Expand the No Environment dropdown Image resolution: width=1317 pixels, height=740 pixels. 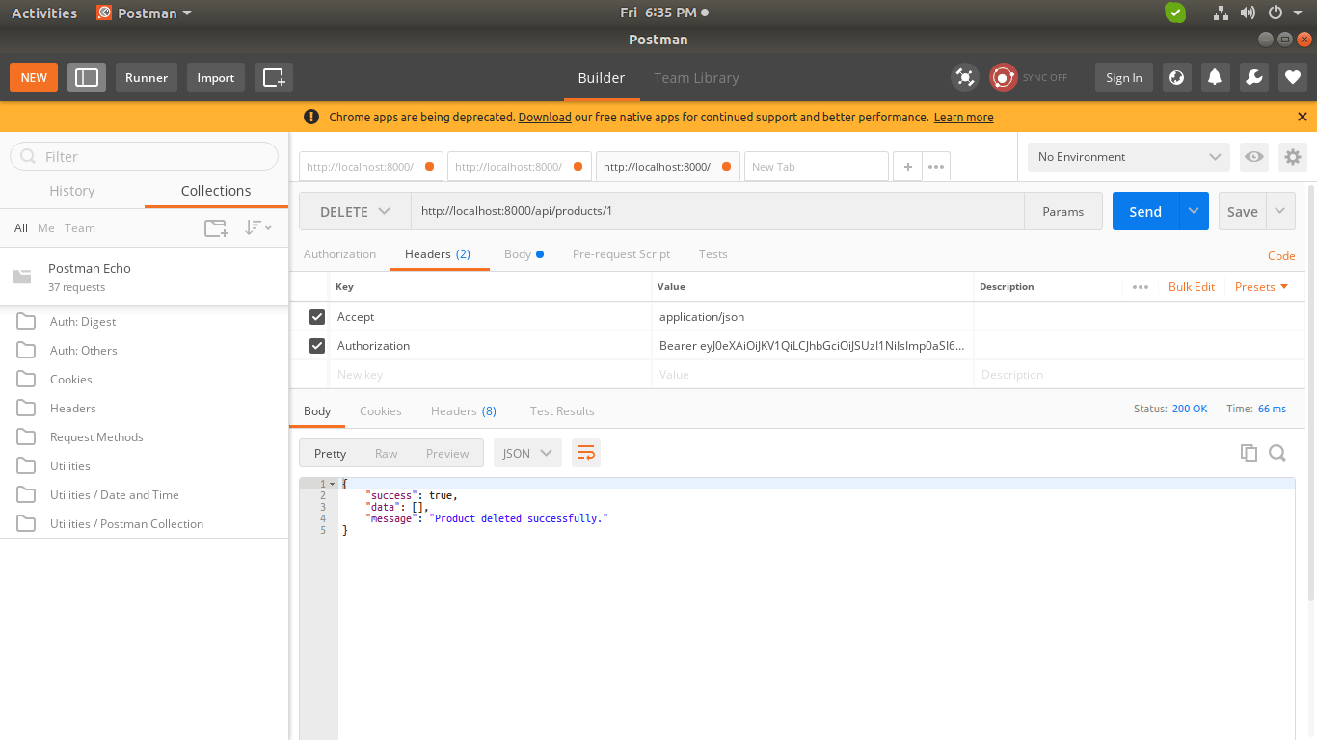[1128, 157]
